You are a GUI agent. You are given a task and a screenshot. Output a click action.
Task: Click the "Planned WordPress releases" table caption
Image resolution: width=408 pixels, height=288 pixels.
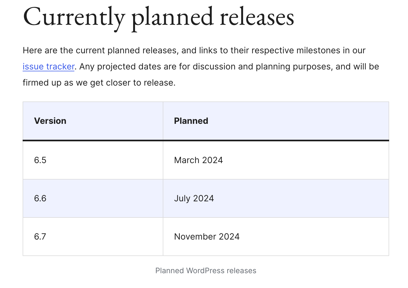[x=206, y=271]
